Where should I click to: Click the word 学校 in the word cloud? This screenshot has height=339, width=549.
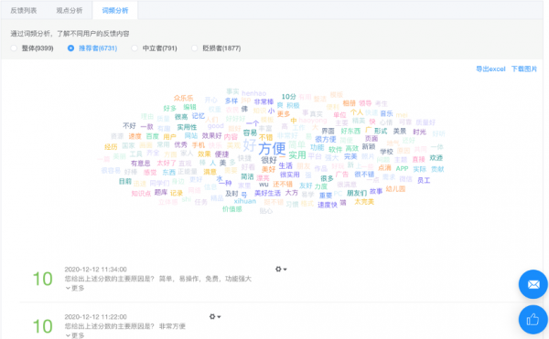click(386, 152)
